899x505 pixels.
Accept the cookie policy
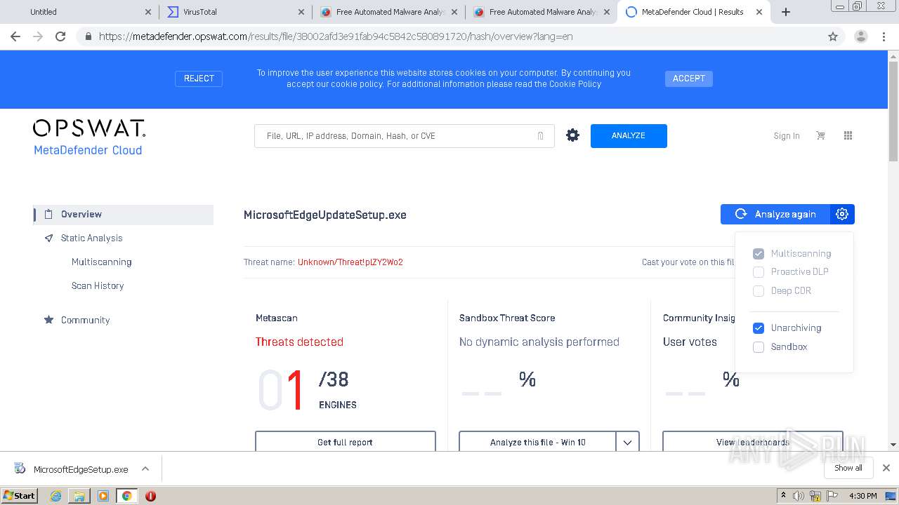689,79
